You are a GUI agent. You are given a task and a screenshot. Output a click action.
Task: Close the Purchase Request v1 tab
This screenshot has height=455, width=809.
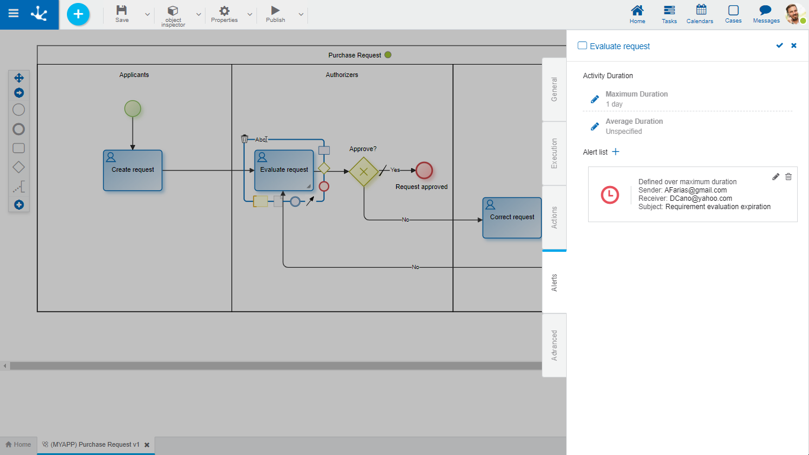click(x=147, y=444)
